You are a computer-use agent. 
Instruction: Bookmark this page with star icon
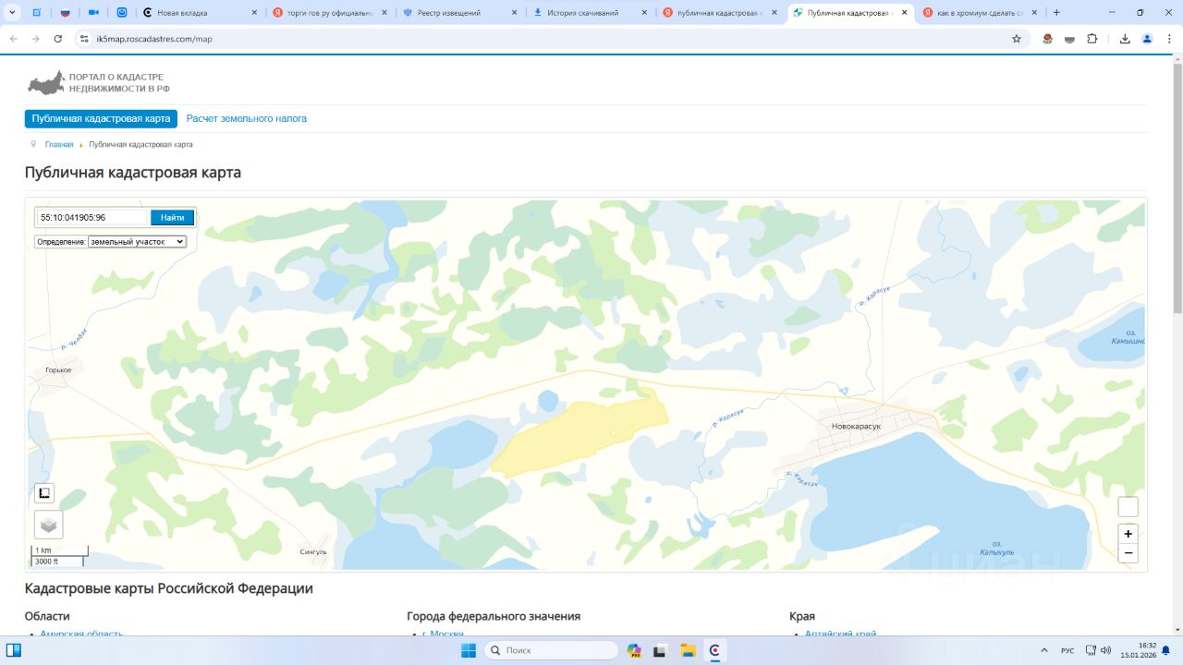[1017, 39]
